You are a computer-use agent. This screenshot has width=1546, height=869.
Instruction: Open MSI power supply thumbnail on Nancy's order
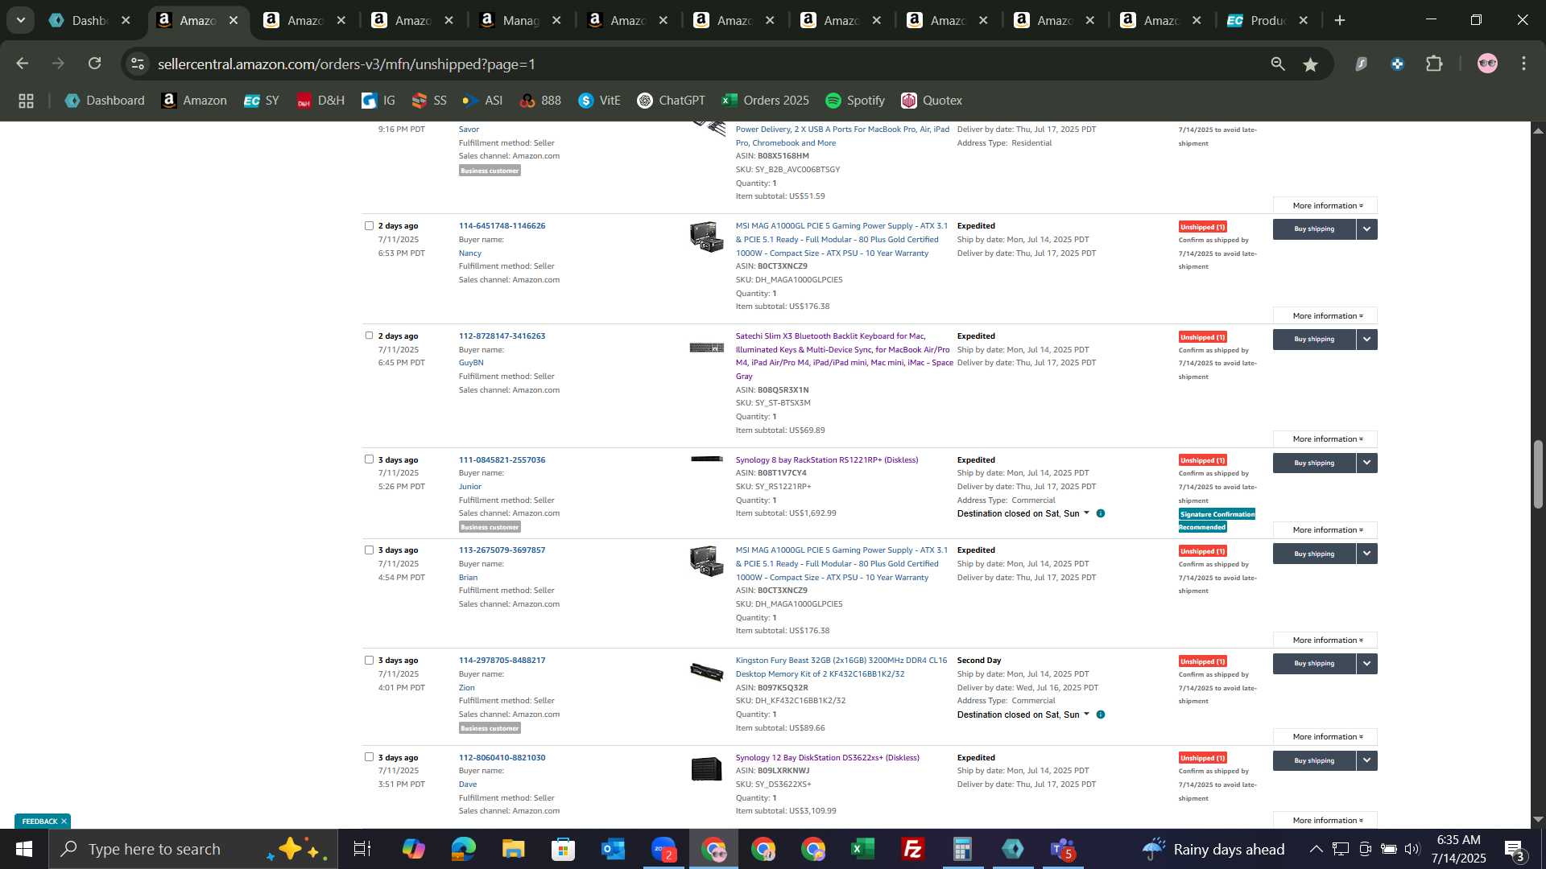click(706, 237)
